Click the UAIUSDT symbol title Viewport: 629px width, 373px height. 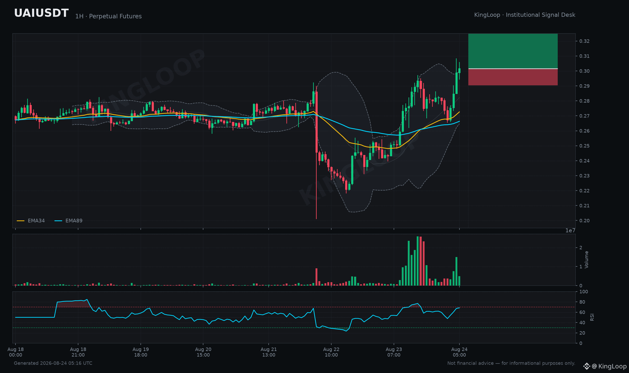pyautogui.click(x=41, y=13)
